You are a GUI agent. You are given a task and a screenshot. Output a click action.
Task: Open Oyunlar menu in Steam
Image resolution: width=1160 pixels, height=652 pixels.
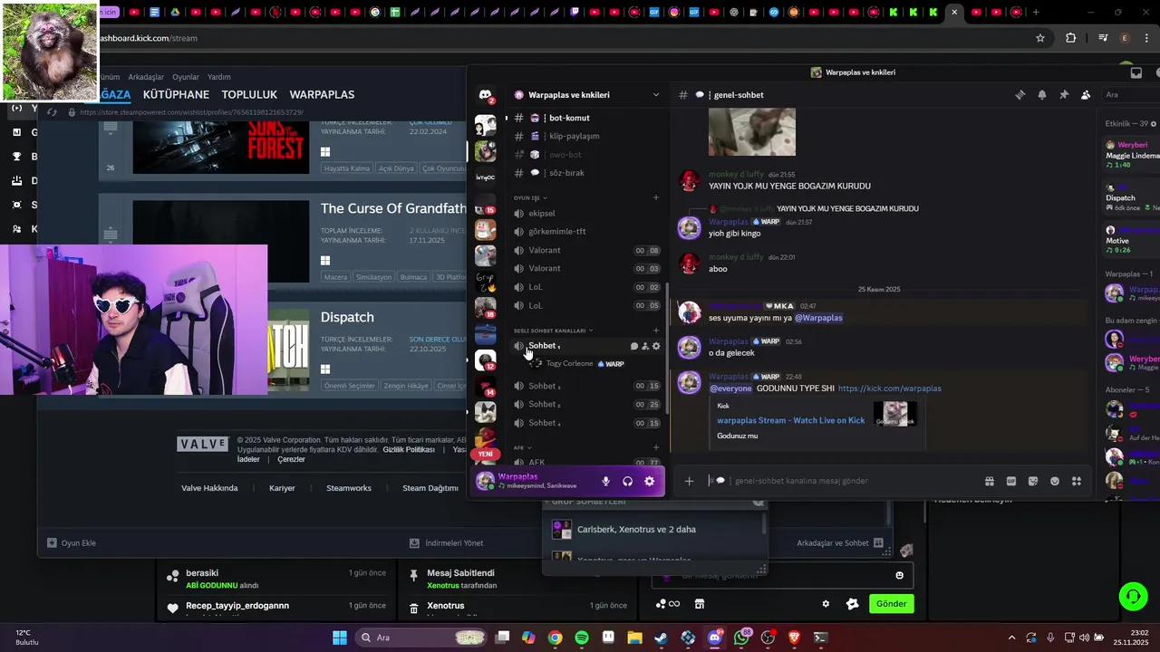pyautogui.click(x=186, y=77)
